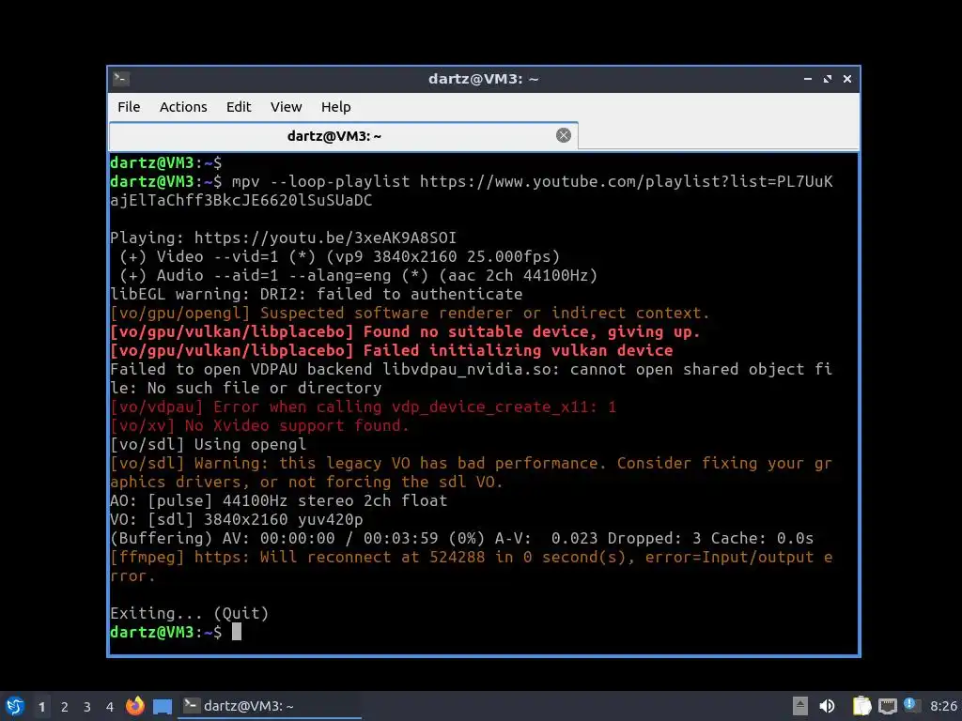
Task: Click the '(+) Audio --aid=1' stream line
Action: pos(358,276)
